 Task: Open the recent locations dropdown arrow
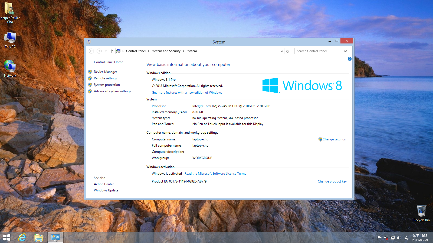[x=106, y=51]
